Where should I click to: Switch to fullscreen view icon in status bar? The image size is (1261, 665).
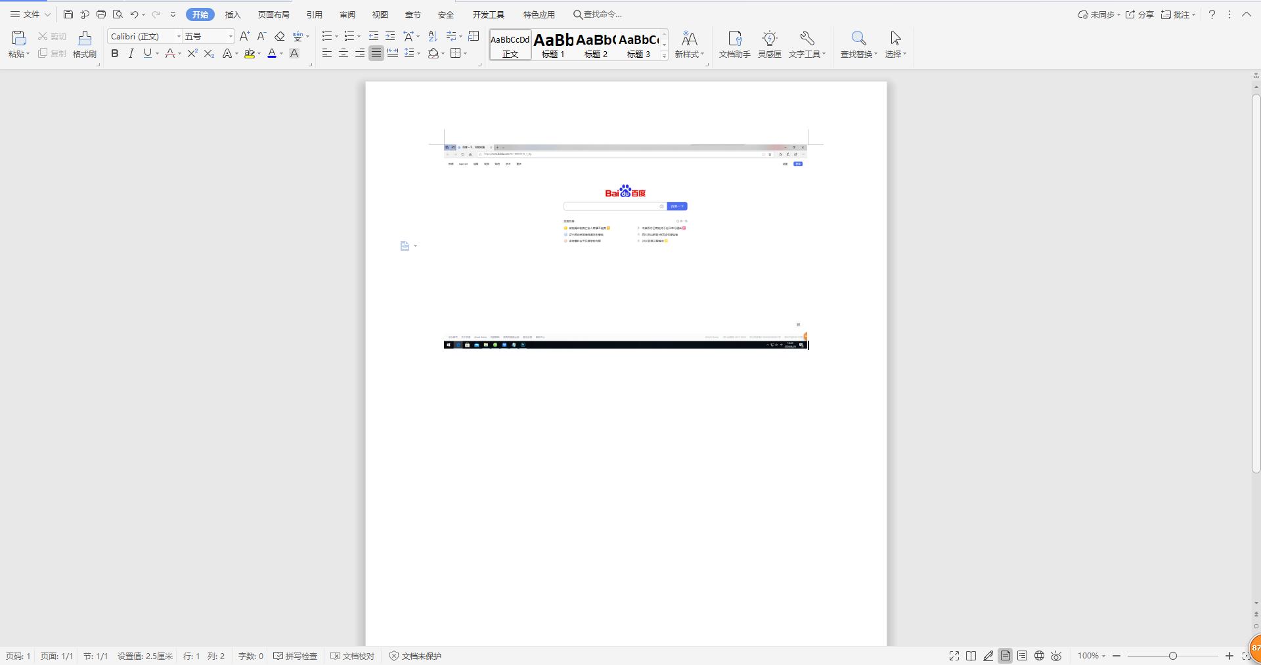954,656
